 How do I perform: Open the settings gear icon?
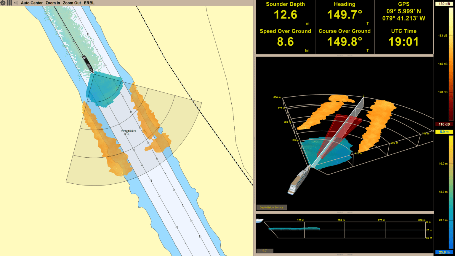pyautogui.click(x=3, y=3)
